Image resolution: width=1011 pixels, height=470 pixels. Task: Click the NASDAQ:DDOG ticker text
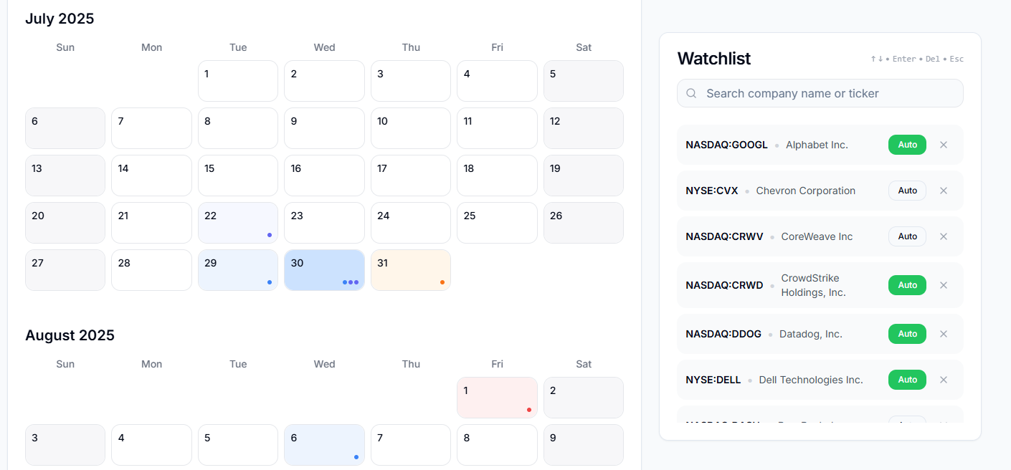[723, 334]
